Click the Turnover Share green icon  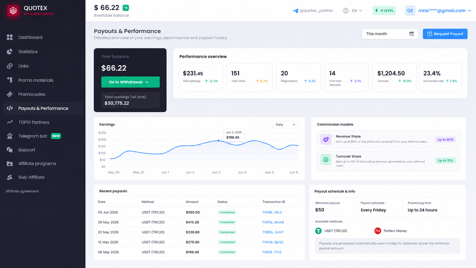(326, 159)
